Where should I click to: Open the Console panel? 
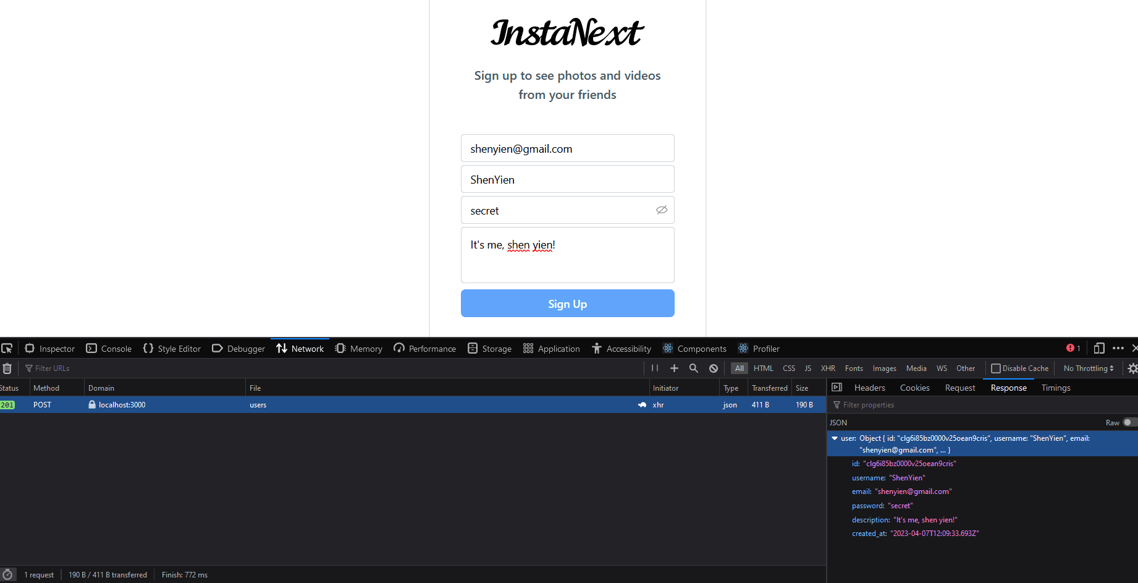point(109,348)
